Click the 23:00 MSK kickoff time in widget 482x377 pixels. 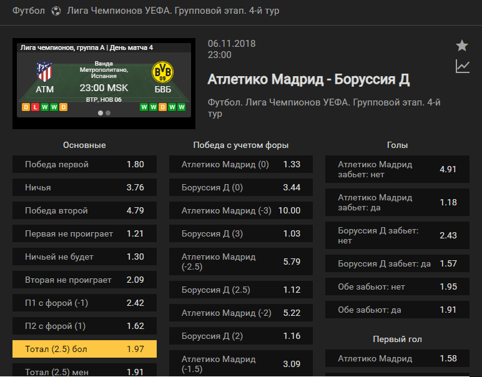click(x=104, y=88)
